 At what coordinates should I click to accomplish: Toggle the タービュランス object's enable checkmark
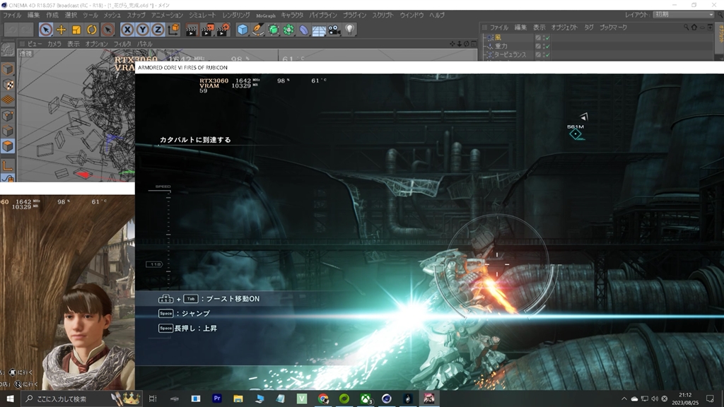click(x=547, y=54)
